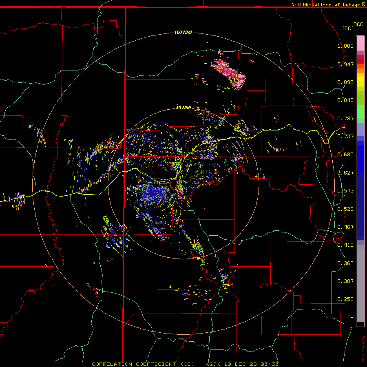Click the 100 NMI range ring label

point(183,32)
